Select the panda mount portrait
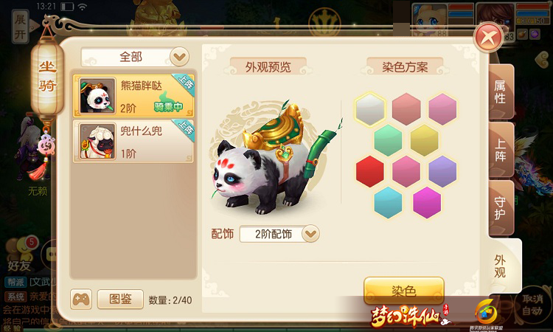 pyautogui.click(x=97, y=96)
